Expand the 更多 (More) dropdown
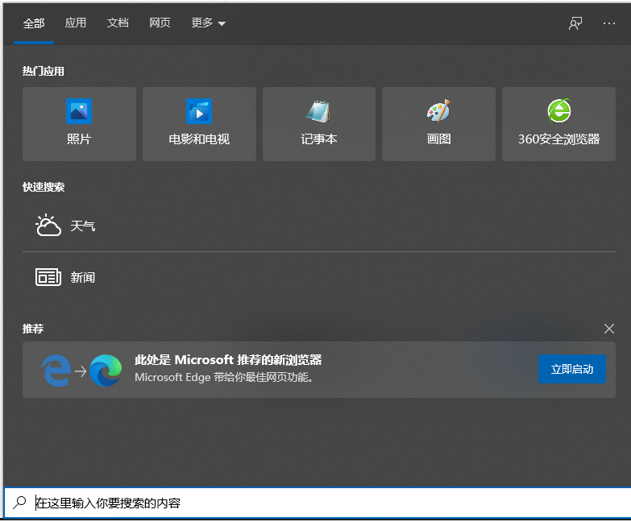Viewport: 631px width, 522px height. click(208, 23)
